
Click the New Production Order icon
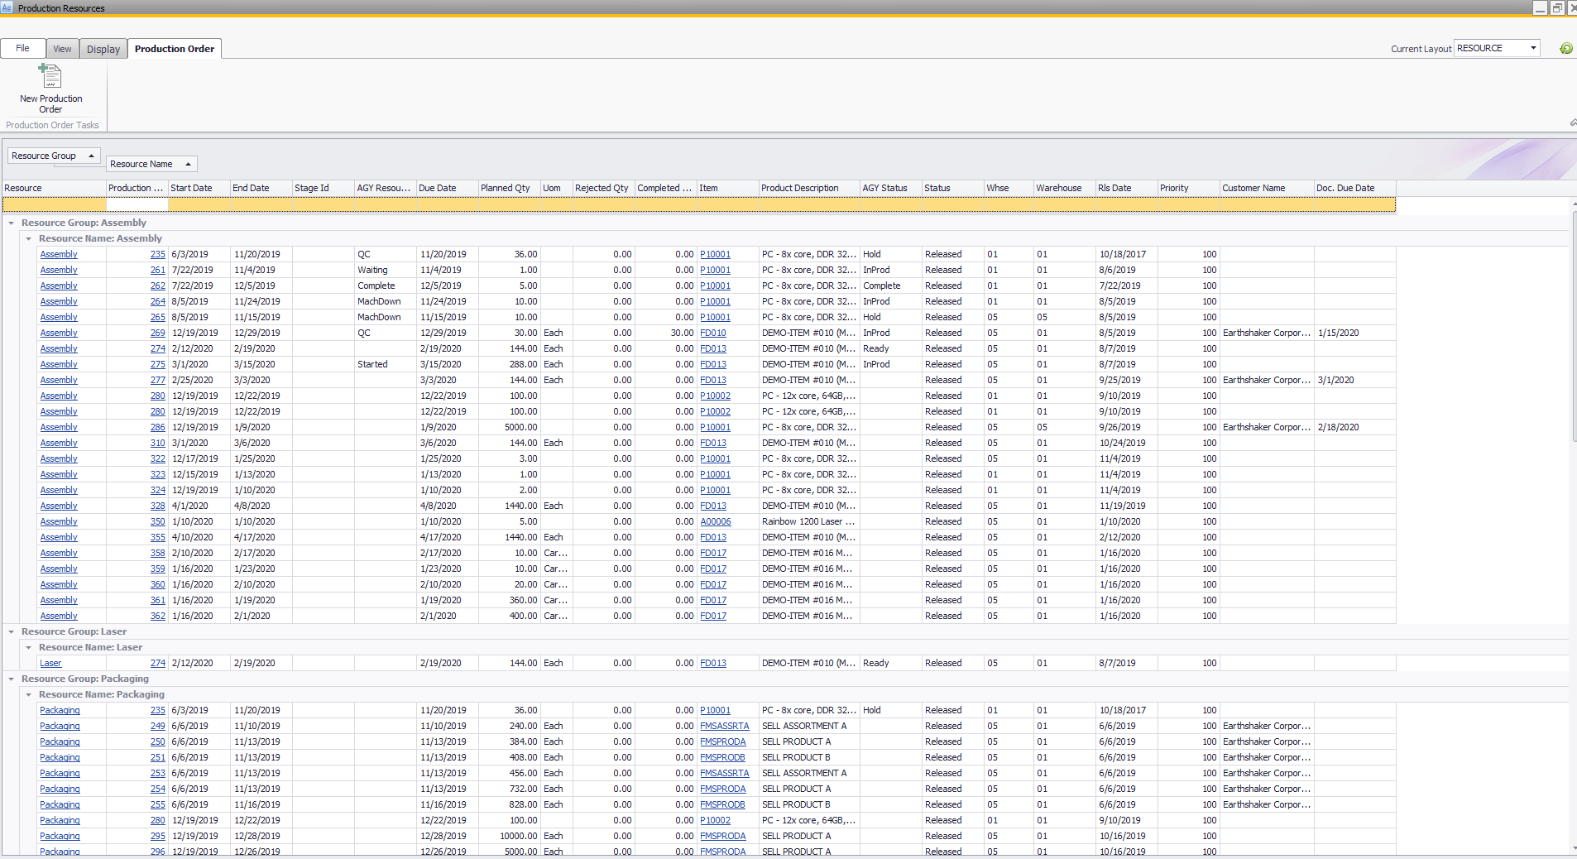point(50,77)
